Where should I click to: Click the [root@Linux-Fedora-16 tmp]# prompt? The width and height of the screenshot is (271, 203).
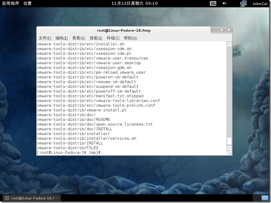[69, 153]
